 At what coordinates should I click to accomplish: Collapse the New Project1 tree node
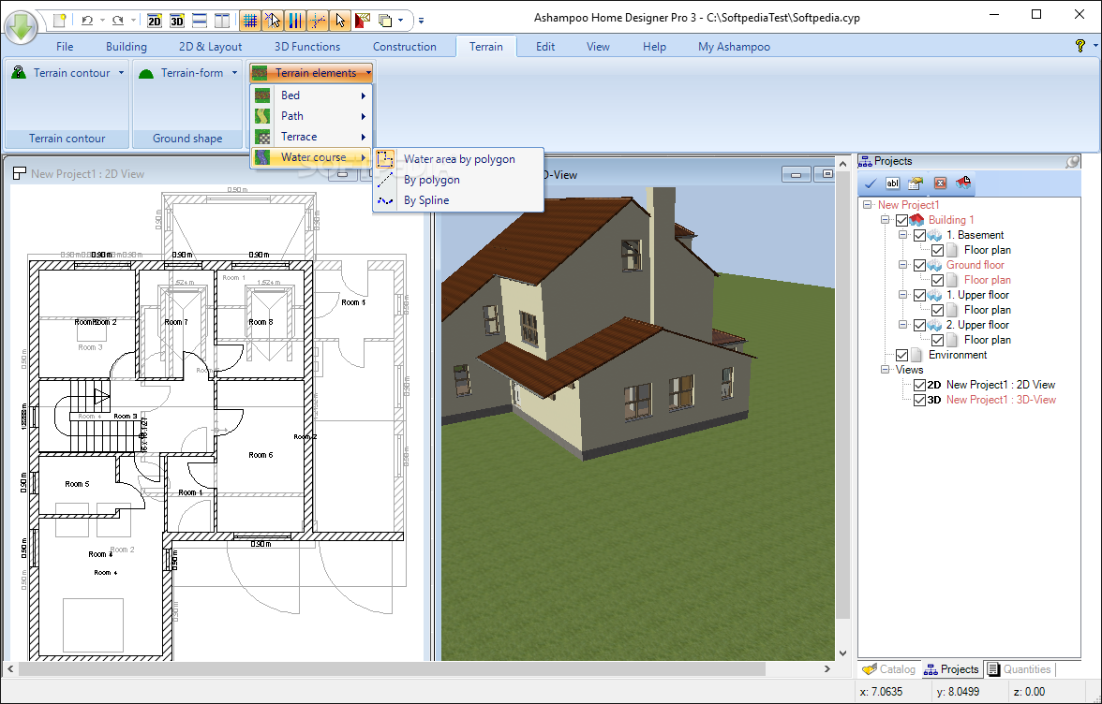(x=868, y=205)
